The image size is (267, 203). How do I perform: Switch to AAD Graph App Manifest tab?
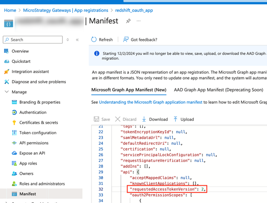coord(218,90)
